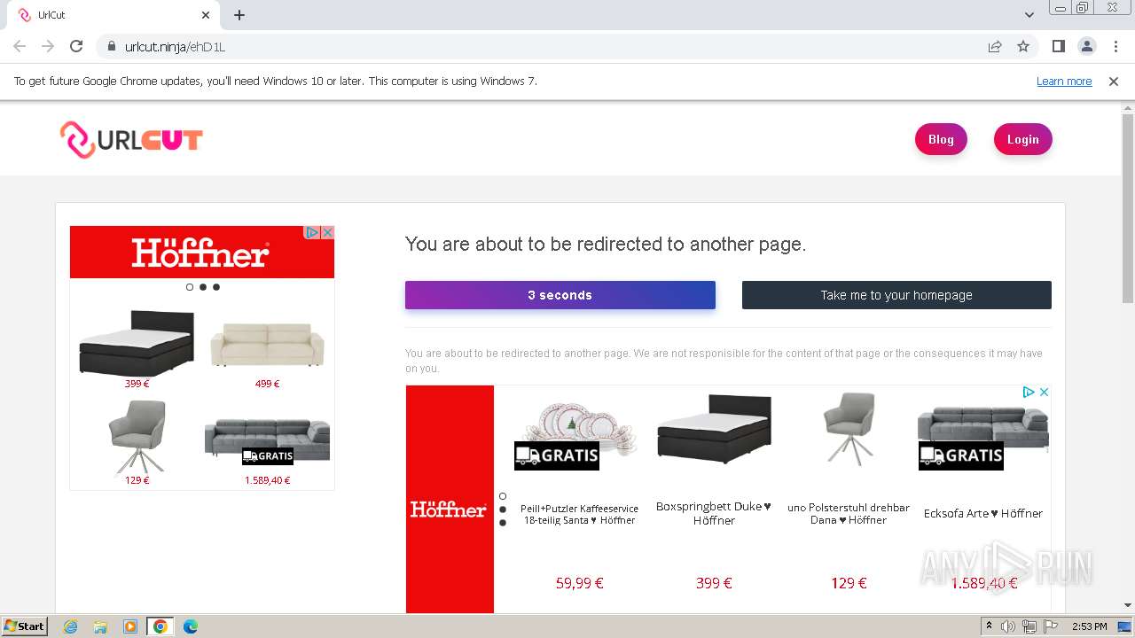Click uno Polsterstuhl drehbar Dana product text

pos(849,514)
